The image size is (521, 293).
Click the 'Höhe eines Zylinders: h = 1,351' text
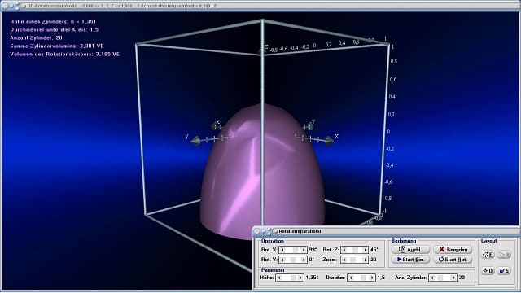coord(53,22)
